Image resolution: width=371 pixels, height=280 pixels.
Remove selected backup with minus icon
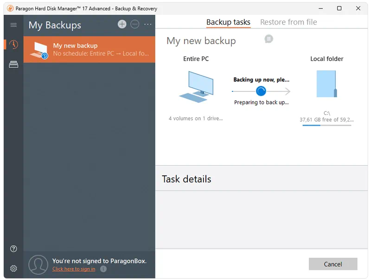click(135, 25)
